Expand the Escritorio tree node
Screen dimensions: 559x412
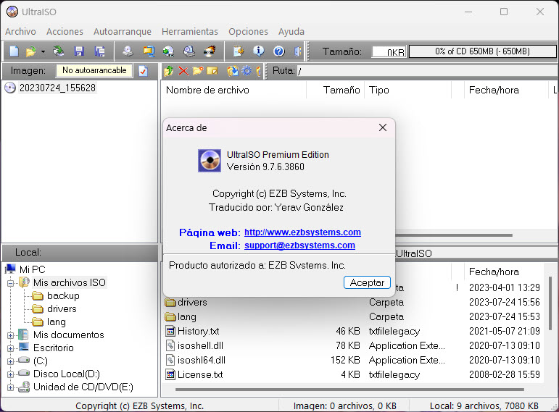pyautogui.click(x=10, y=348)
